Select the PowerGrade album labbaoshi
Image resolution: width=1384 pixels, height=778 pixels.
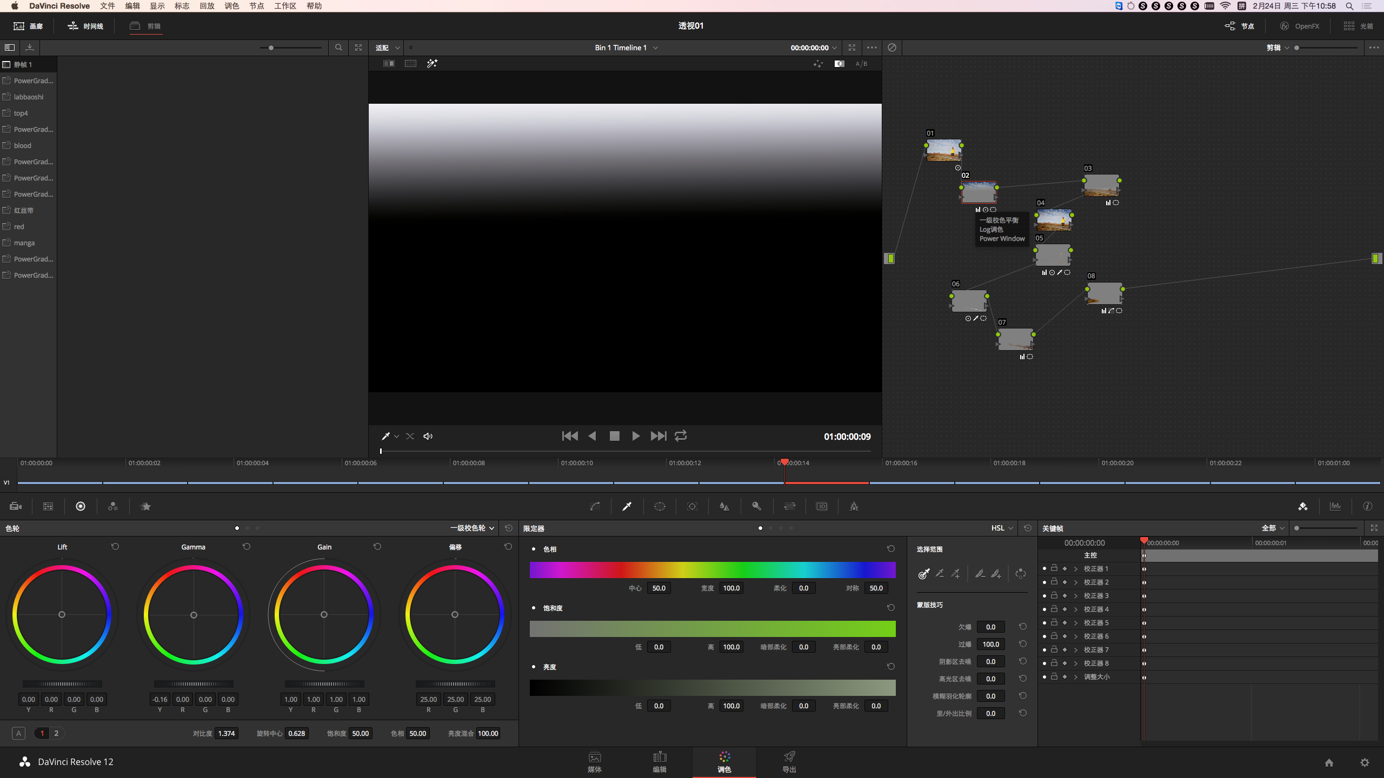tap(28, 97)
